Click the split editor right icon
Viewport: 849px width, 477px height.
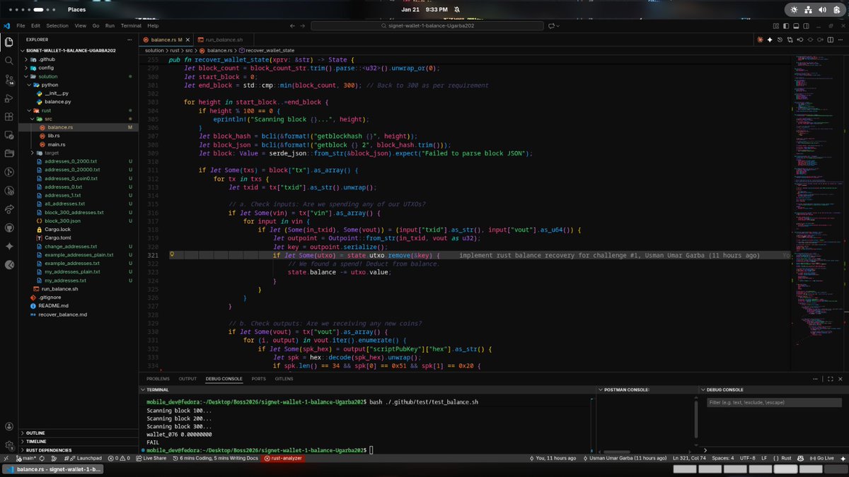coord(831,40)
